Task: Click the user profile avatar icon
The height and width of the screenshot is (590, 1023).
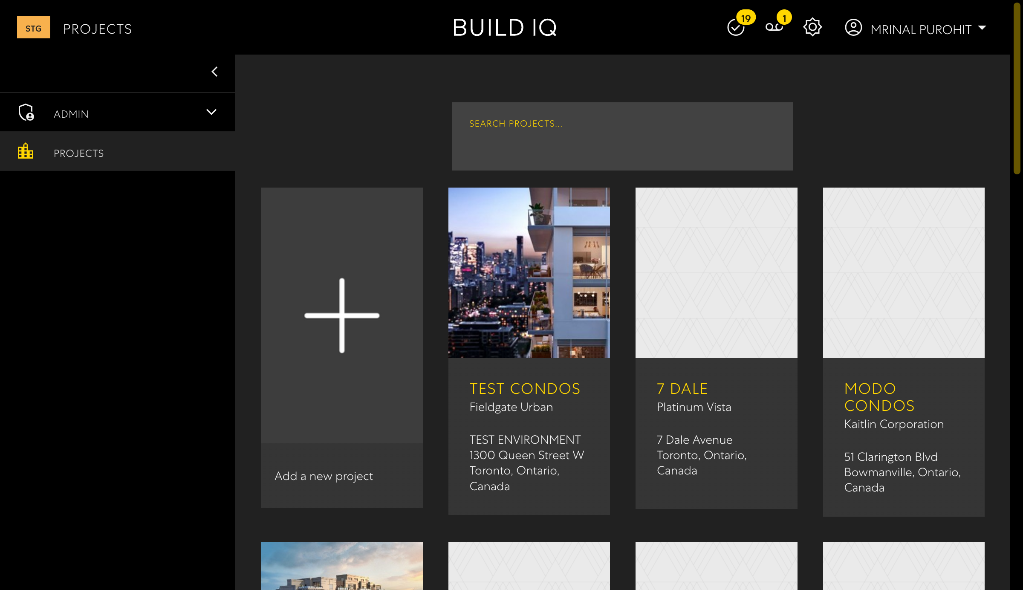Action: 853,28
